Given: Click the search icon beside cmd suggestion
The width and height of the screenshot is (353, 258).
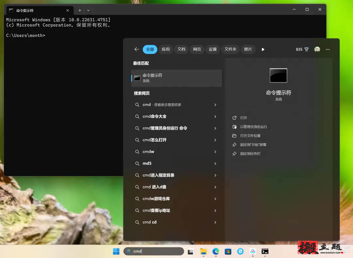Looking at the screenshot, I should point(137,105).
